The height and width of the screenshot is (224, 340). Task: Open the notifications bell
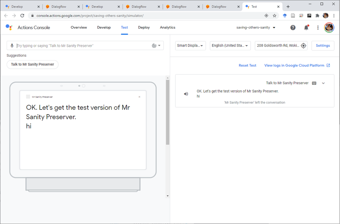coord(306,28)
